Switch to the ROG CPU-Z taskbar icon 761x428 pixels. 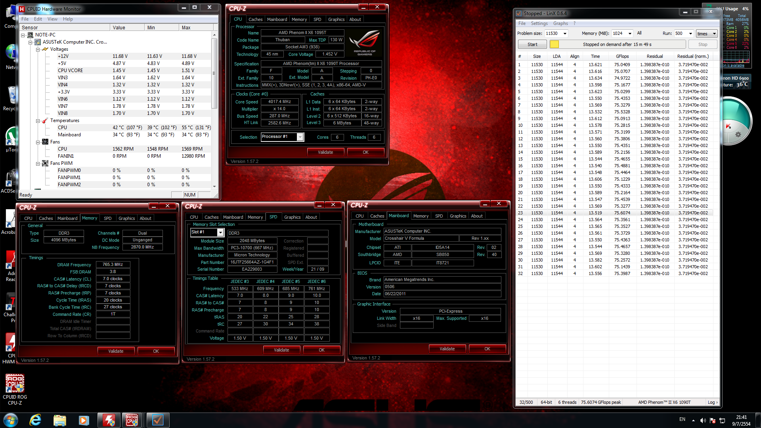coord(132,420)
